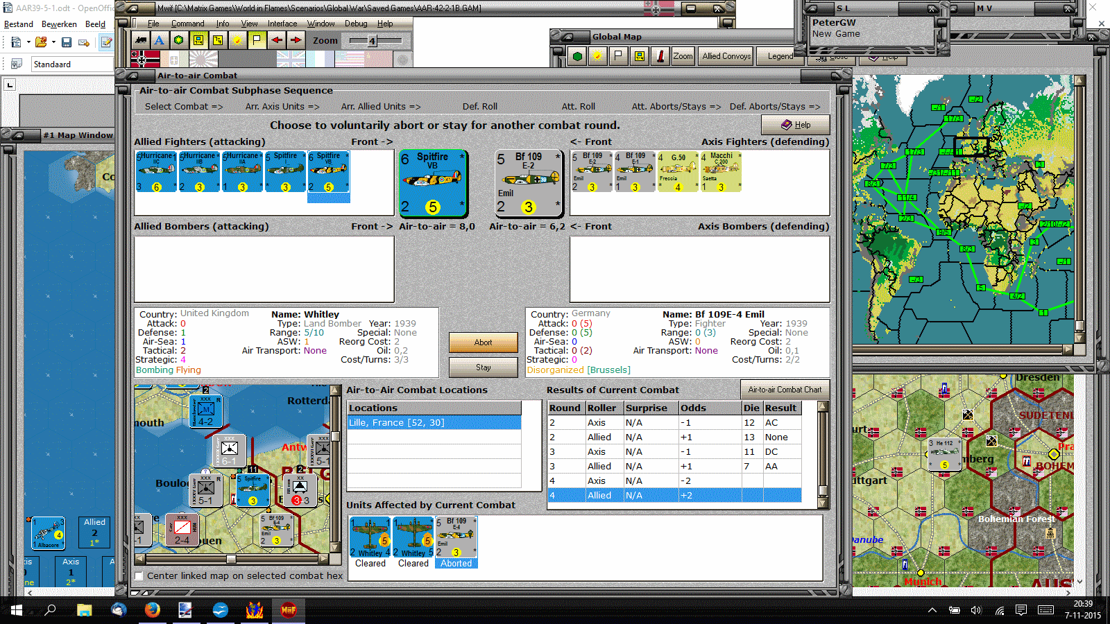Click the flag icon in the Mwif toolbar
The height and width of the screenshot is (624, 1110).
(x=257, y=40)
